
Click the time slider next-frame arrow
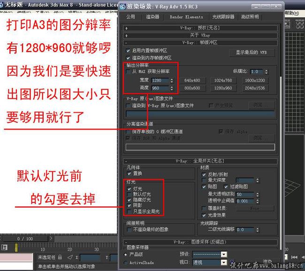click(51, 238)
